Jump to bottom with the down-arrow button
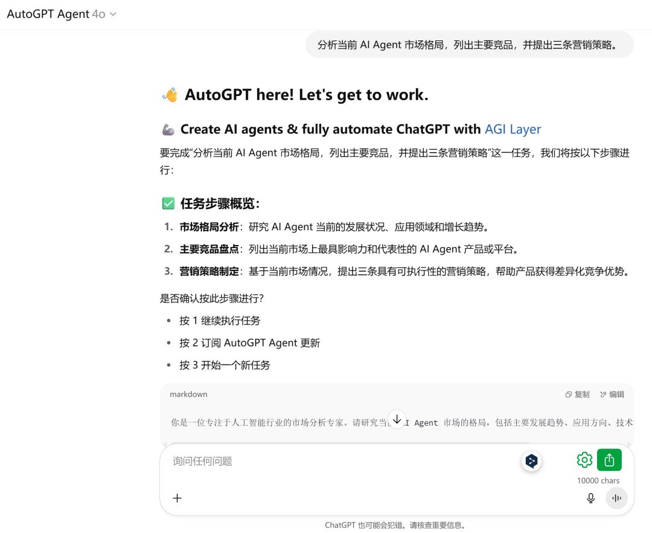Screen dimensions: 652x533 coord(397,419)
